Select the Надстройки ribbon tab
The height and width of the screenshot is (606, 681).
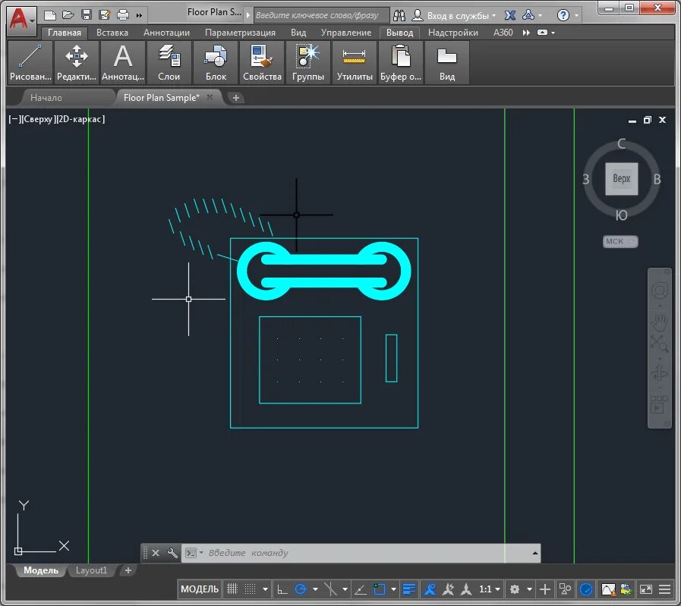click(x=453, y=33)
